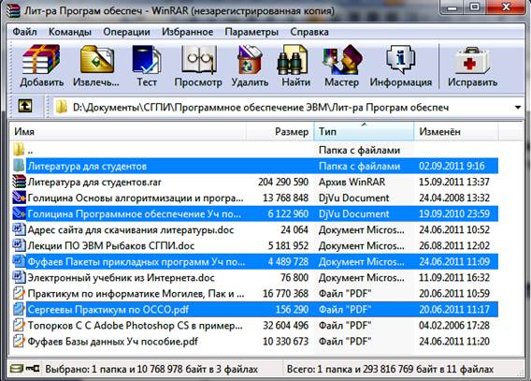Show archive Информация tool

[401, 60]
